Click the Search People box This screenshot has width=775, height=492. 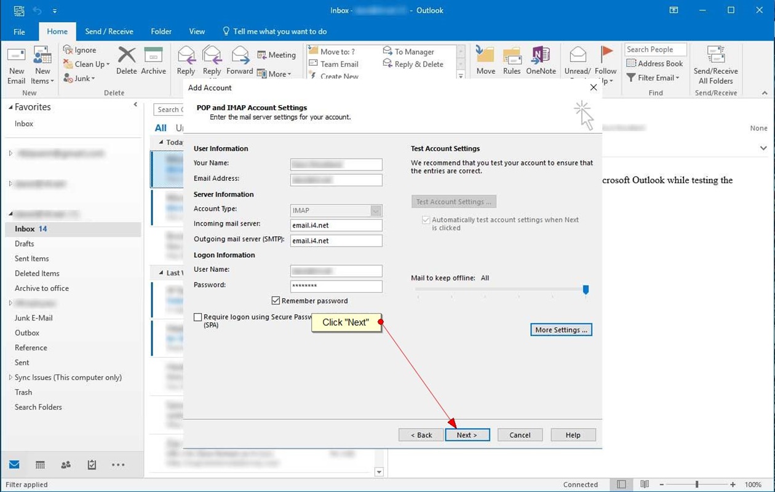[x=656, y=50]
